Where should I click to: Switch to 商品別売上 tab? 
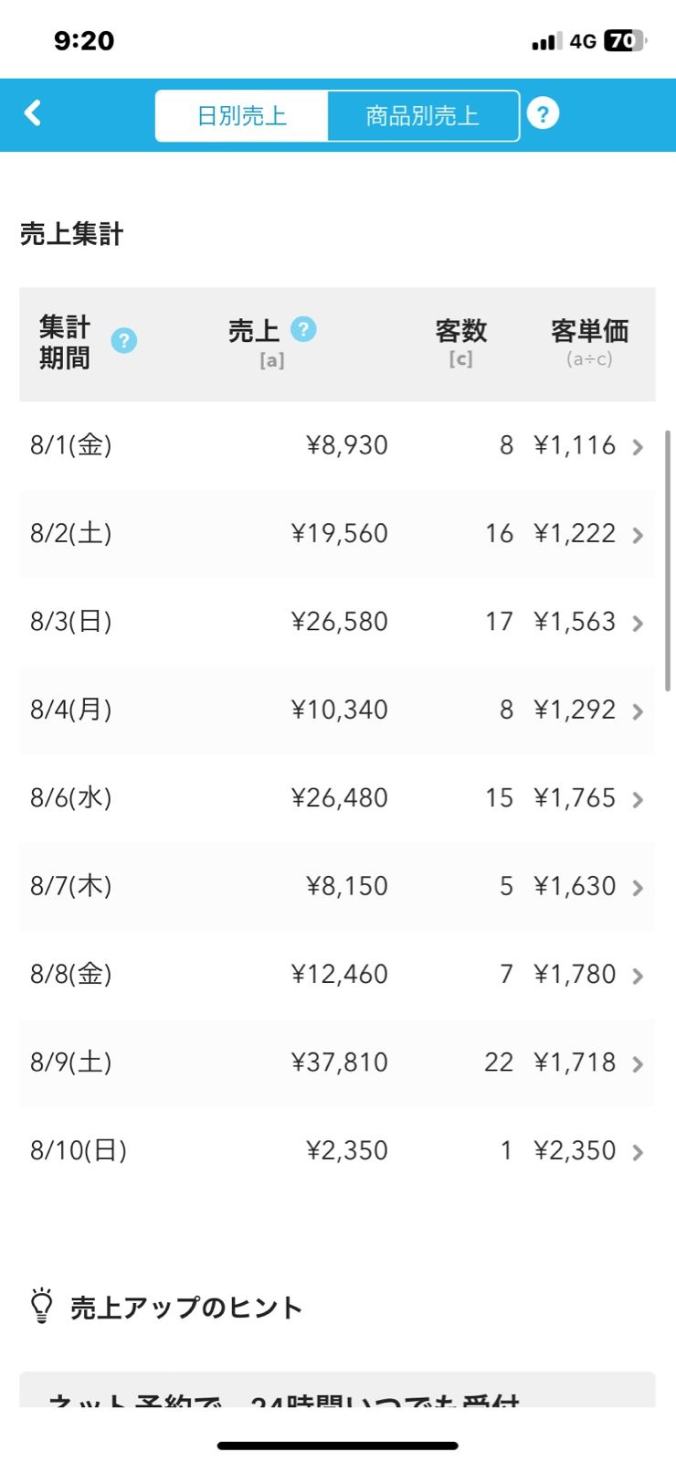coord(422,116)
